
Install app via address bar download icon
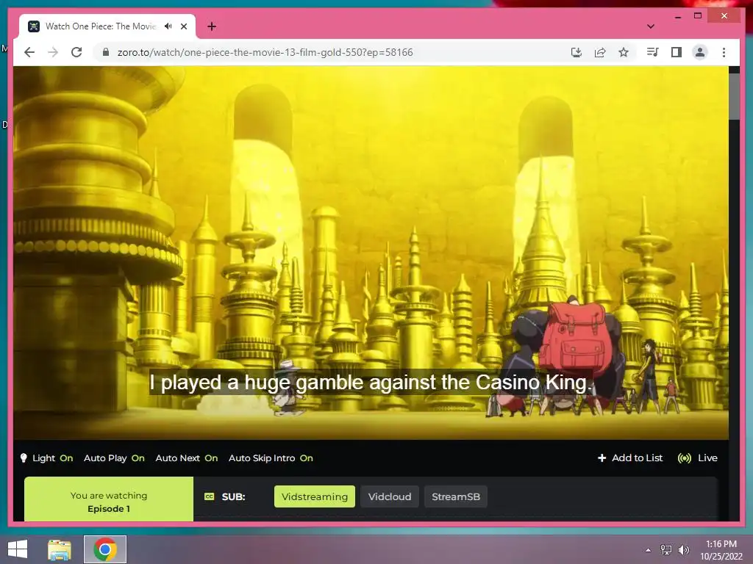tap(577, 52)
